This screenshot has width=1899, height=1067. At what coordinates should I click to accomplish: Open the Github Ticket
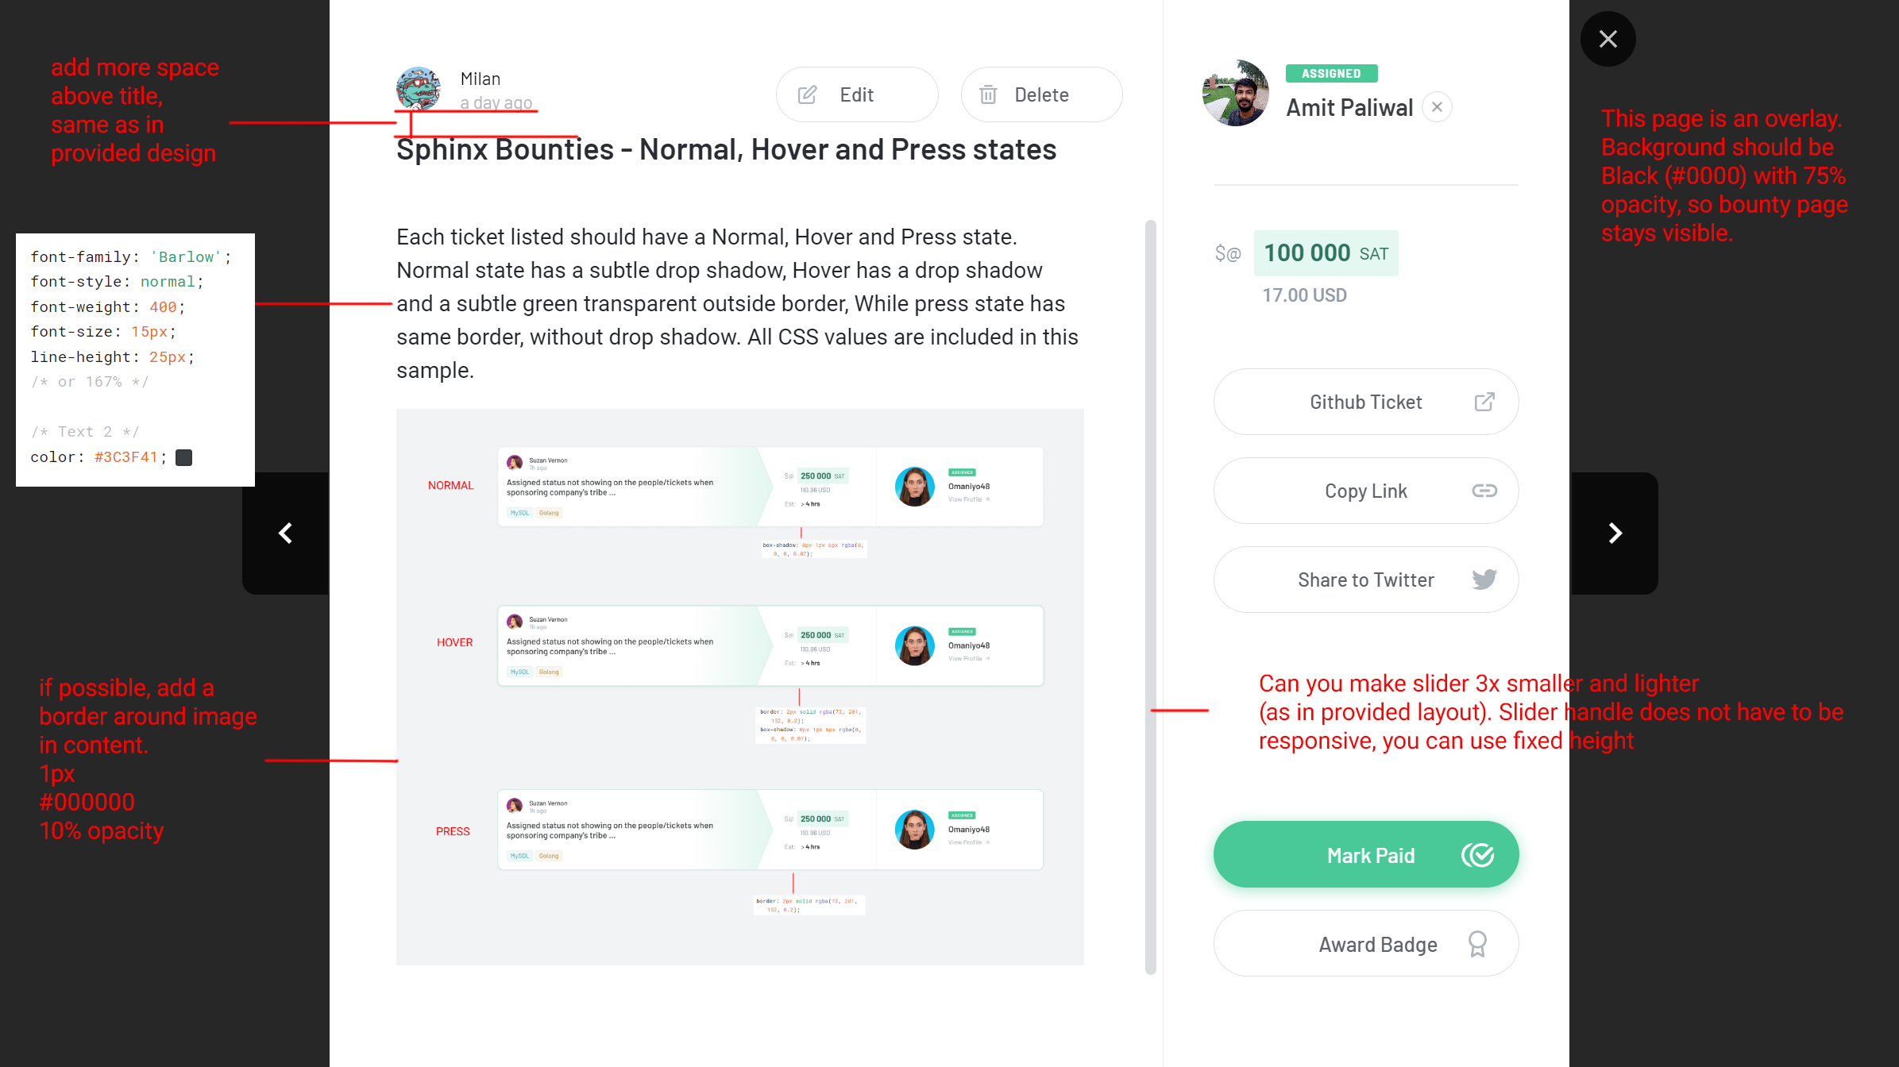(1365, 402)
